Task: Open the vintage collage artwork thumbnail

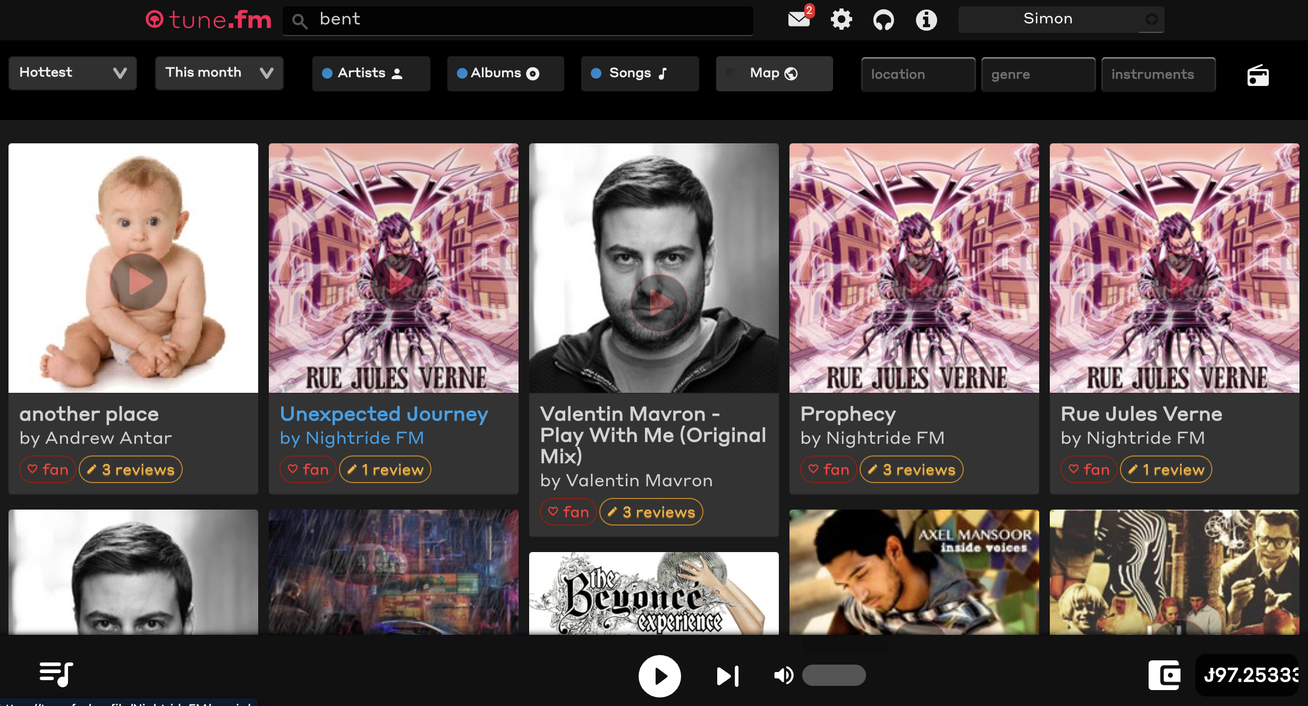Action: coord(1175,572)
